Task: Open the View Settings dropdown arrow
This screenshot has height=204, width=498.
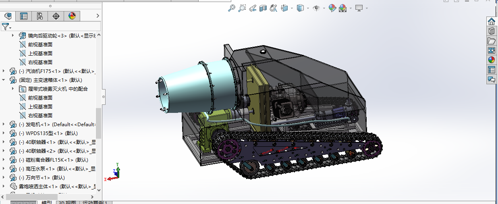Action: click(367, 8)
